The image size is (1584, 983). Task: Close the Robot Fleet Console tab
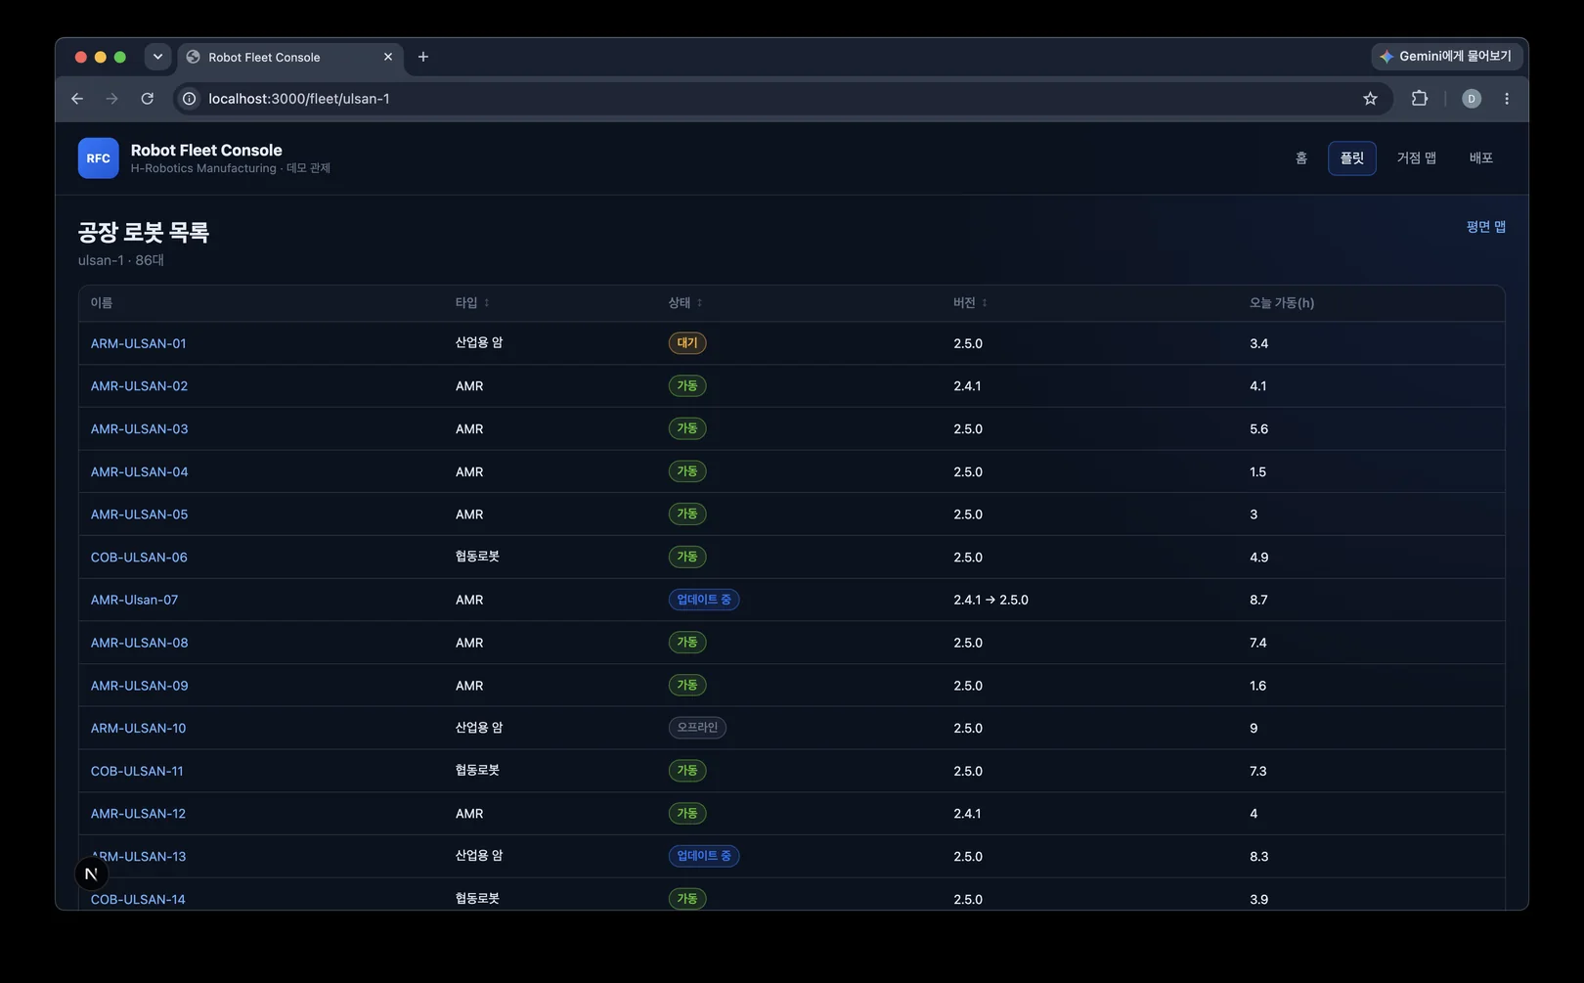point(388,57)
